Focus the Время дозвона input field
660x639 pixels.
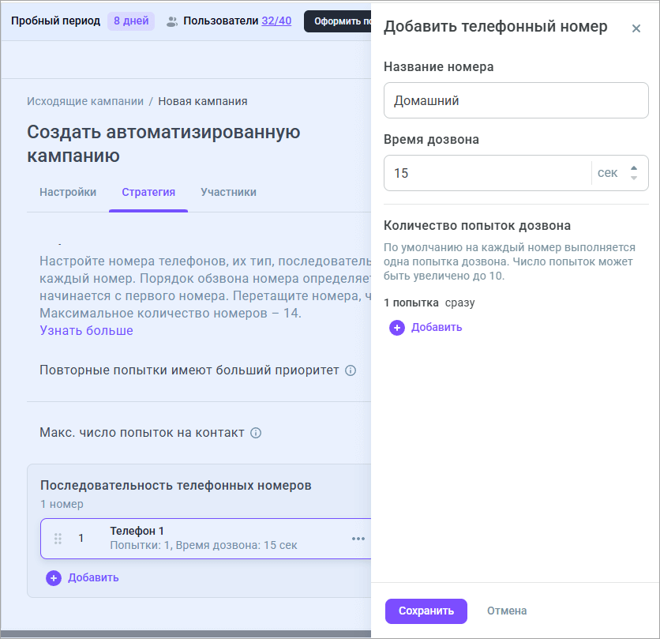pyautogui.click(x=486, y=173)
